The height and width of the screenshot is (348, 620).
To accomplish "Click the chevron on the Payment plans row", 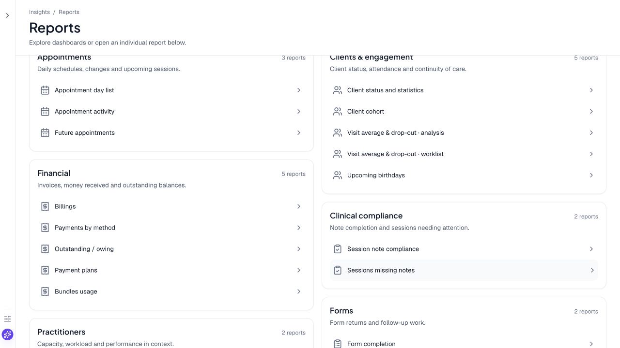I will click(299, 270).
